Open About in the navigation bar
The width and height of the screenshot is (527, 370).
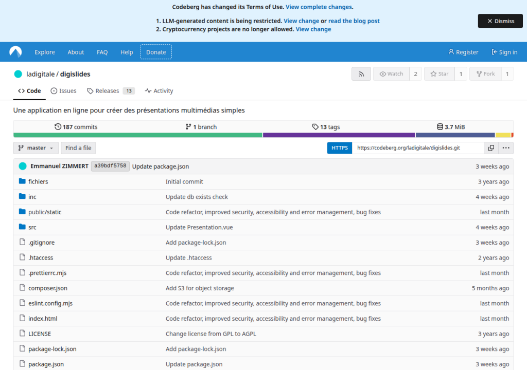pyautogui.click(x=76, y=52)
